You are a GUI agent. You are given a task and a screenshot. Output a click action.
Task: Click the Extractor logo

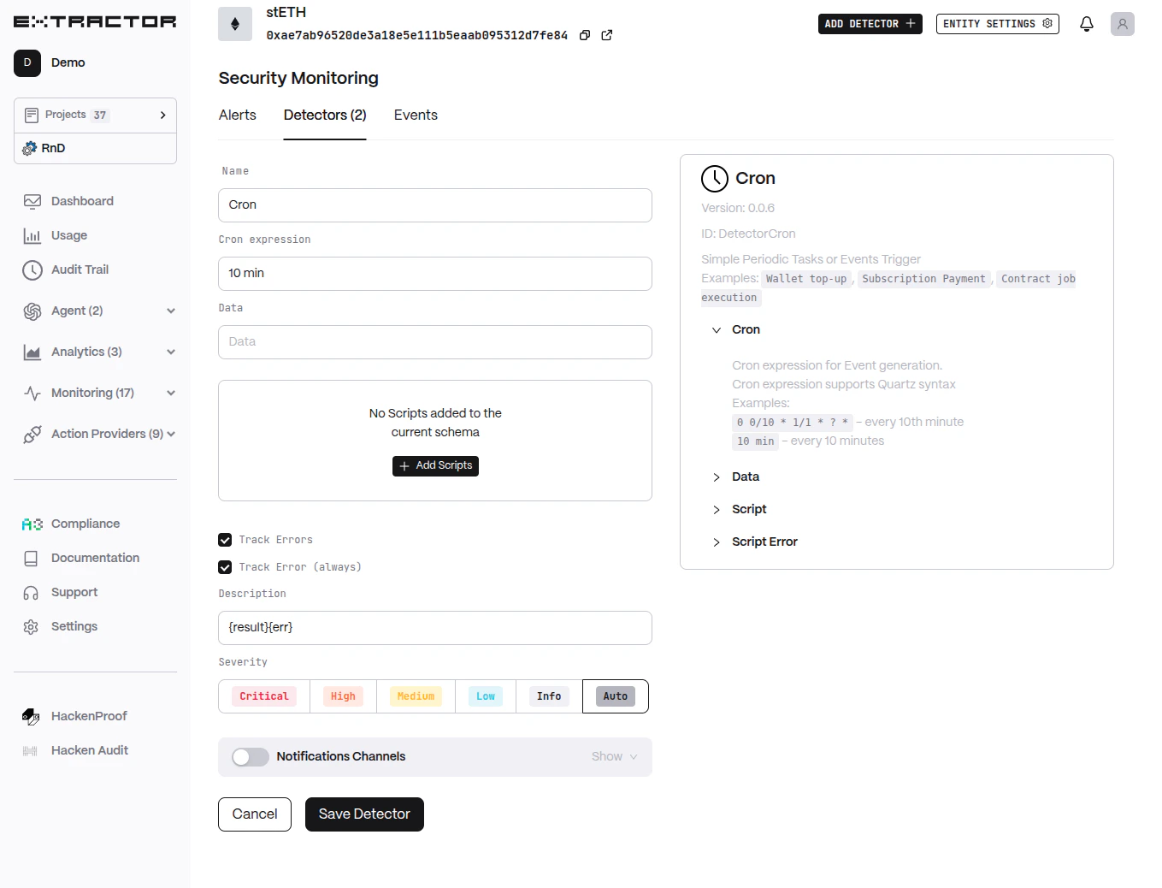click(x=95, y=21)
